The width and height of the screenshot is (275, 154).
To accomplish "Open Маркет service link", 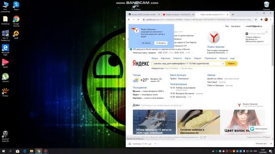I will (198, 58).
